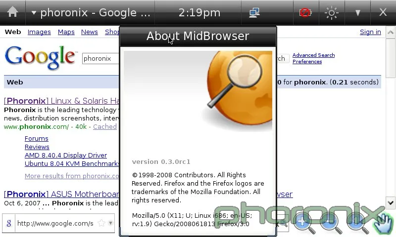The width and height of the screenshot is (396, 237).
Task: Expand the top panel menu triangle
Action: 357,13
